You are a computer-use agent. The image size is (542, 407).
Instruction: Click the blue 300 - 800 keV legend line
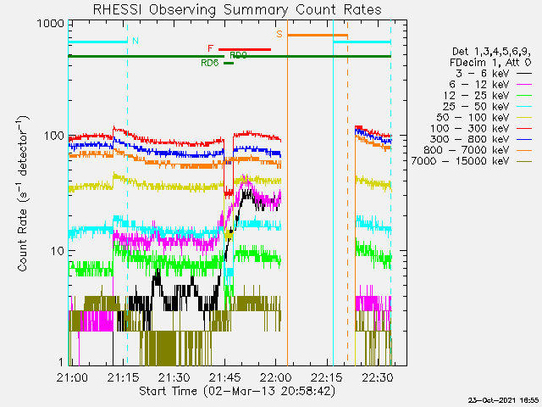pyautogui.click(x=524, y=139)
